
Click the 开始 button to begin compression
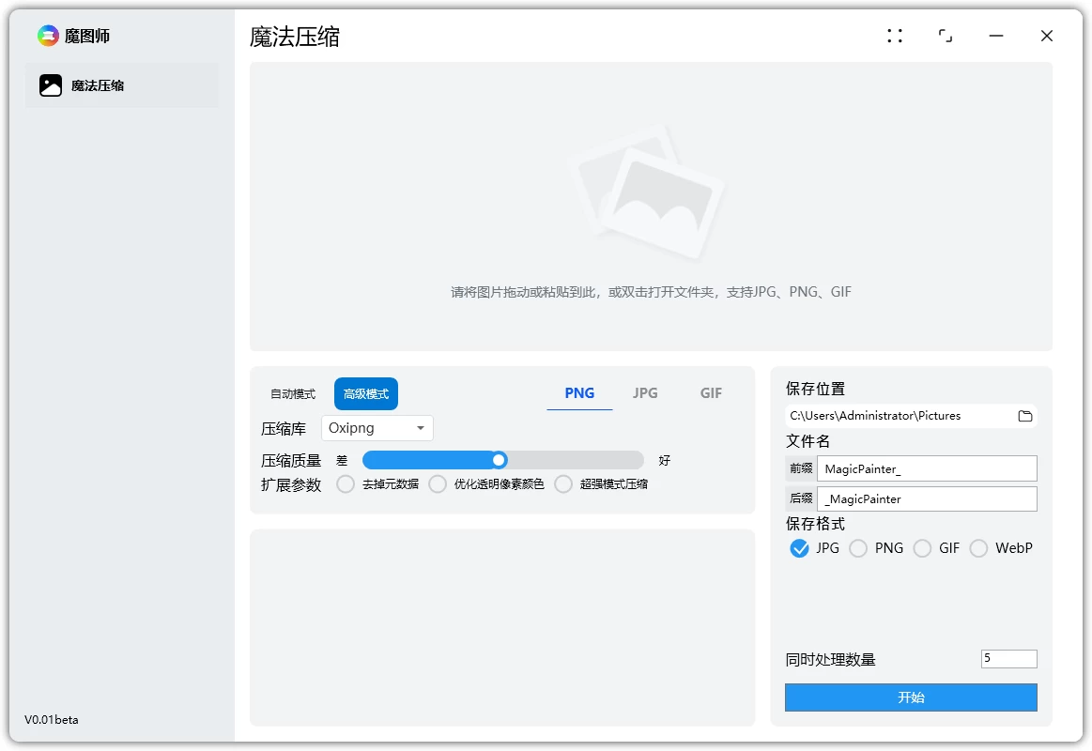tap(910, 697)
